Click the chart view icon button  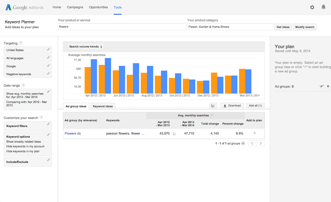coord(213,106)
